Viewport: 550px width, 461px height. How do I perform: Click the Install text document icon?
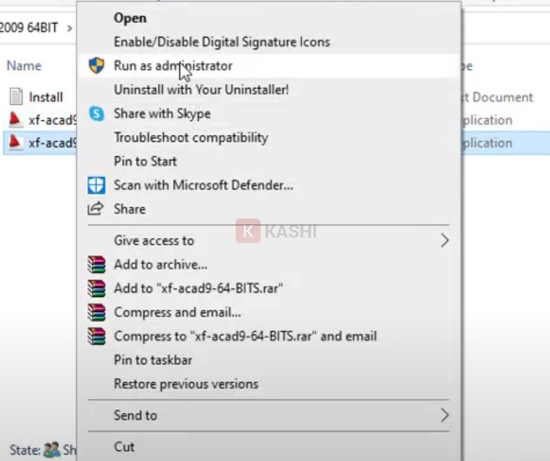[16, 97]
